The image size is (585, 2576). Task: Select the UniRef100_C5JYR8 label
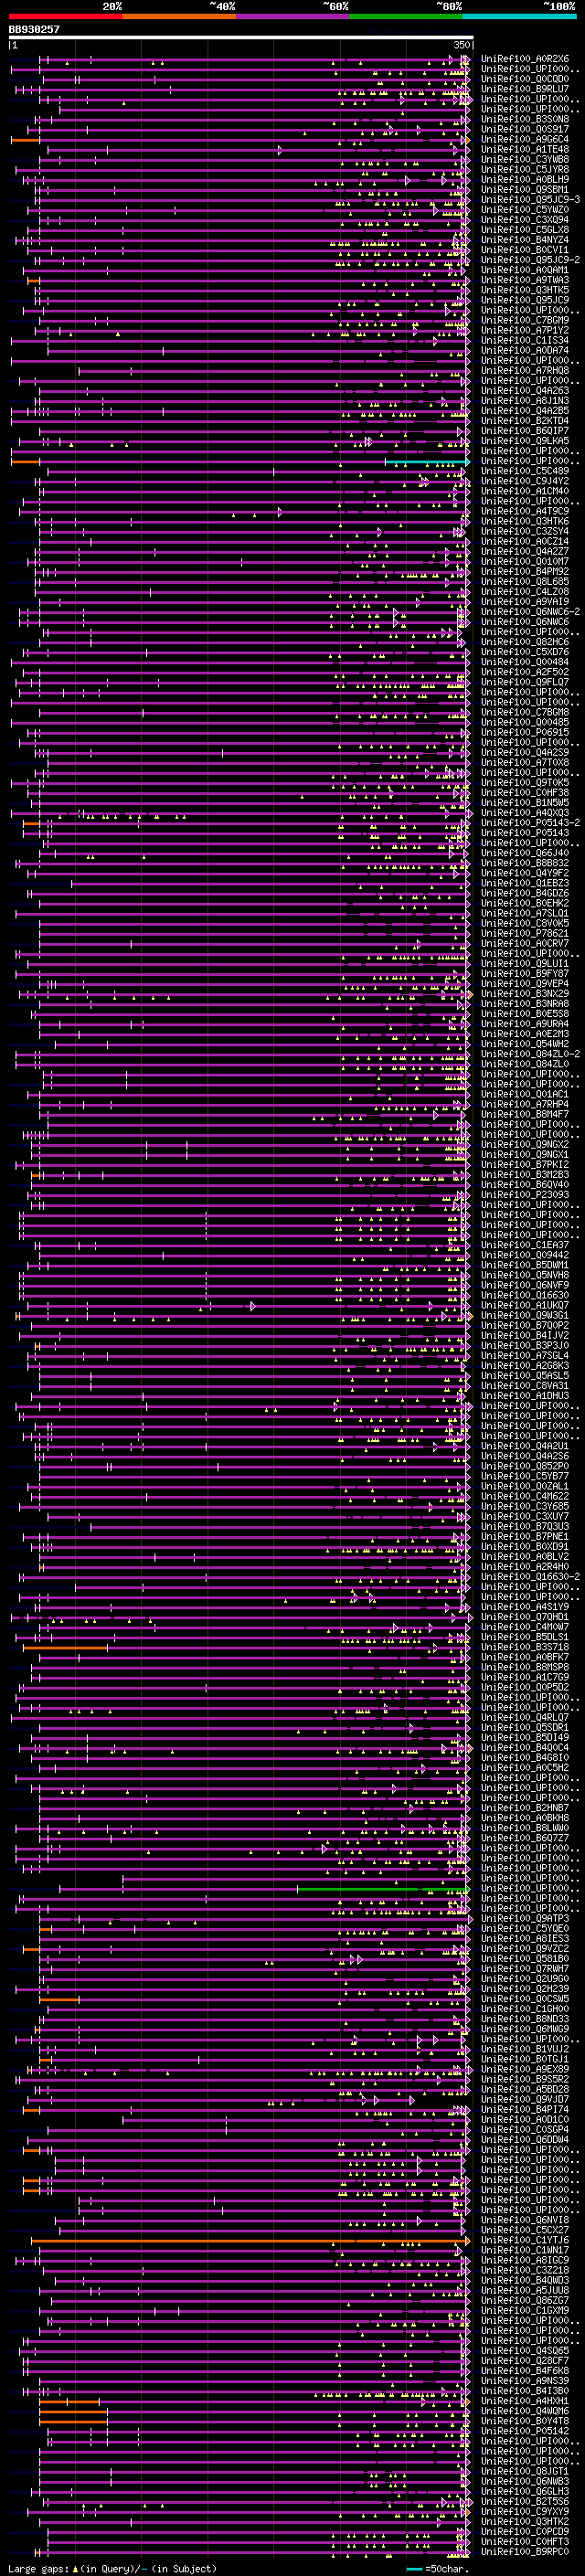[525, 169]
